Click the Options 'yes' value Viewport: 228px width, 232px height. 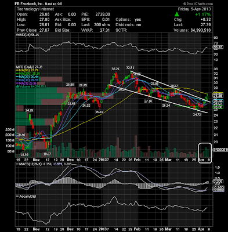pos(137,20)
